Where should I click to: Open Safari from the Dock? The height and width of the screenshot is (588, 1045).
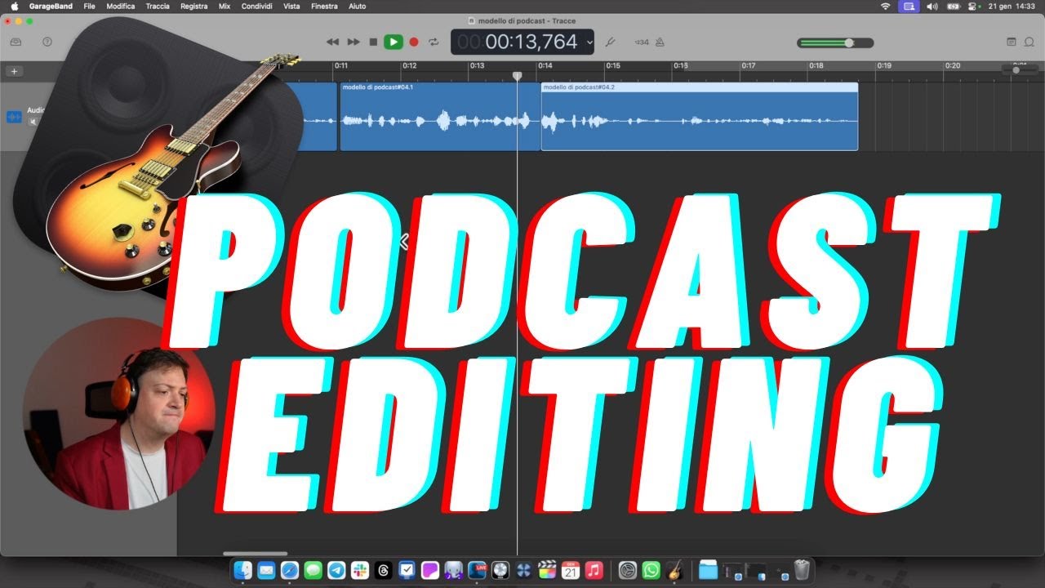click(x=290, y=570)
